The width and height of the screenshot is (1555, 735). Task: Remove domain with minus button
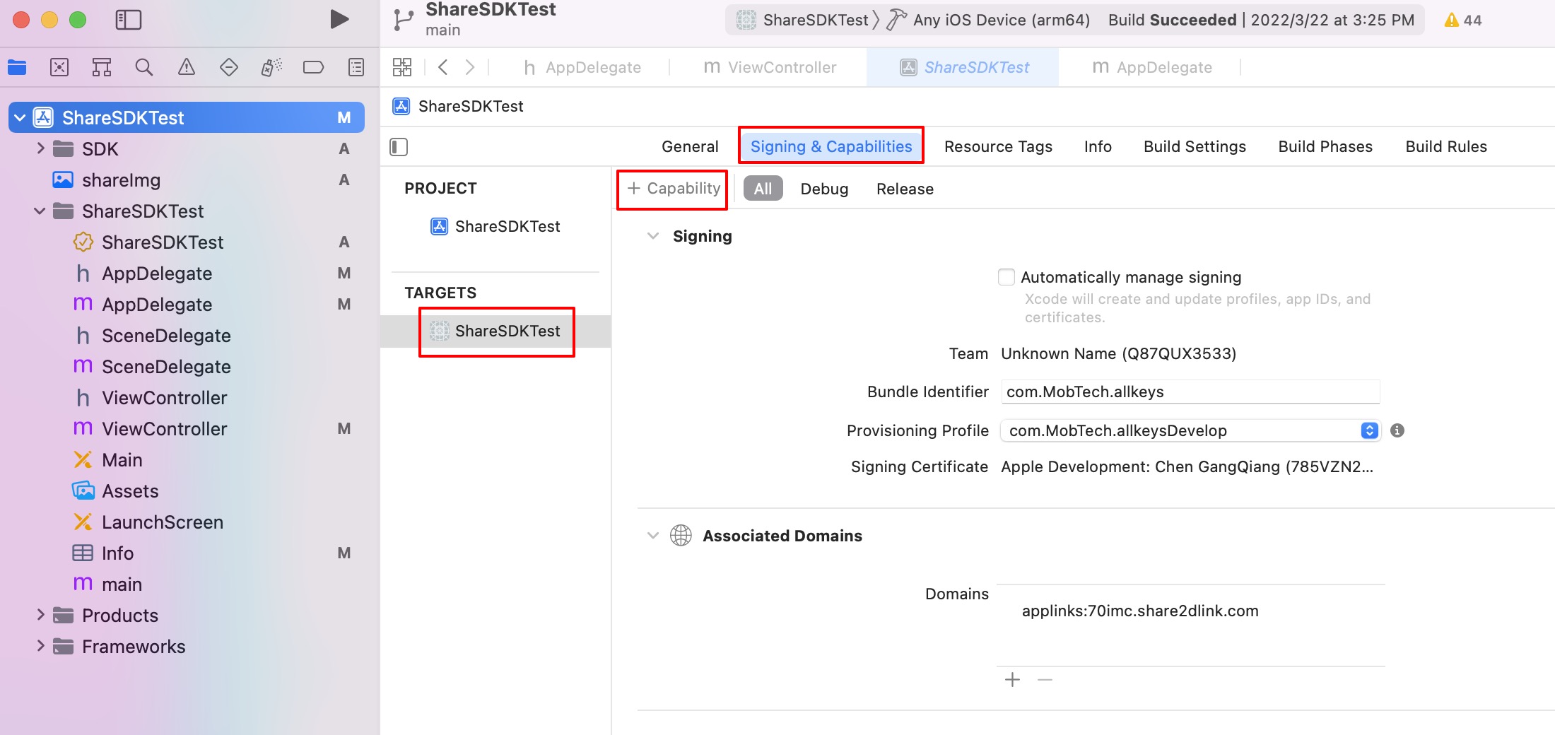1045,680
